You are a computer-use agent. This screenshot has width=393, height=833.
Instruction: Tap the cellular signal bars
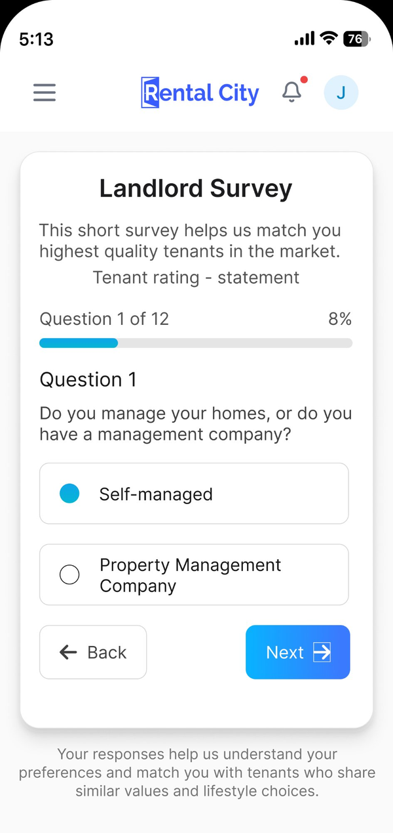click(x=305, y=39)
